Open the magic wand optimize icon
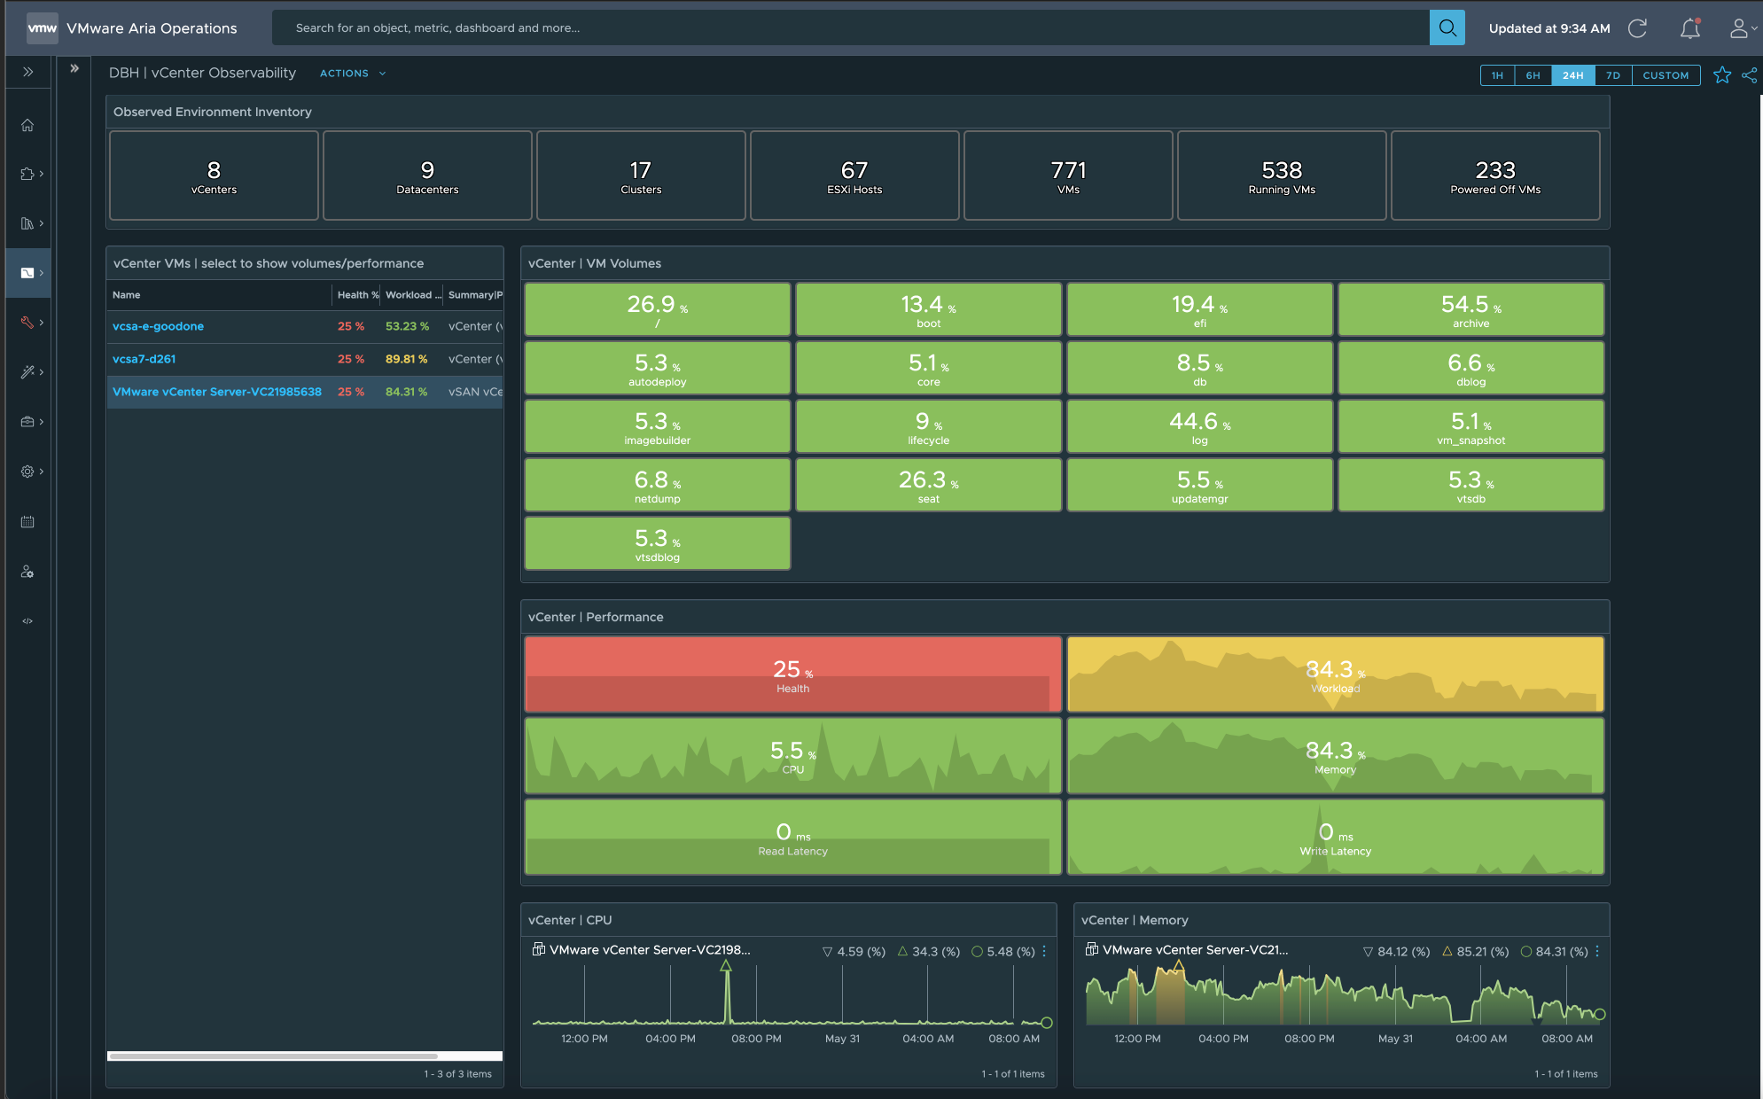1763x1099 pixels. click(27, 372)
